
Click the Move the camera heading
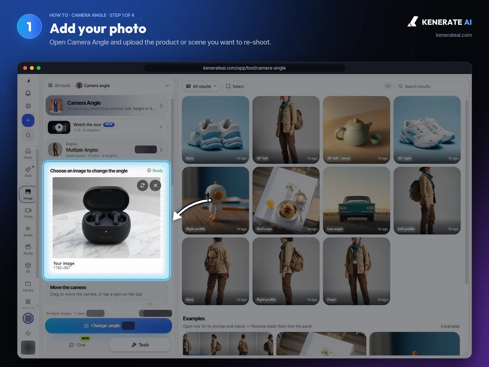tap(68, 287)
